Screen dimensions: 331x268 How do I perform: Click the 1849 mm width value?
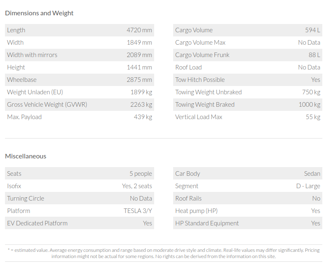(139, 43)
